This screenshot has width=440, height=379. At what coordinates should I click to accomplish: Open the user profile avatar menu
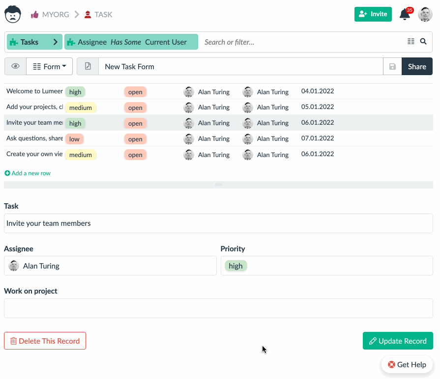[x=425, y=14]
